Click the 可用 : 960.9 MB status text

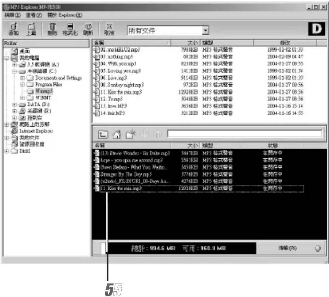click(204, 248)
